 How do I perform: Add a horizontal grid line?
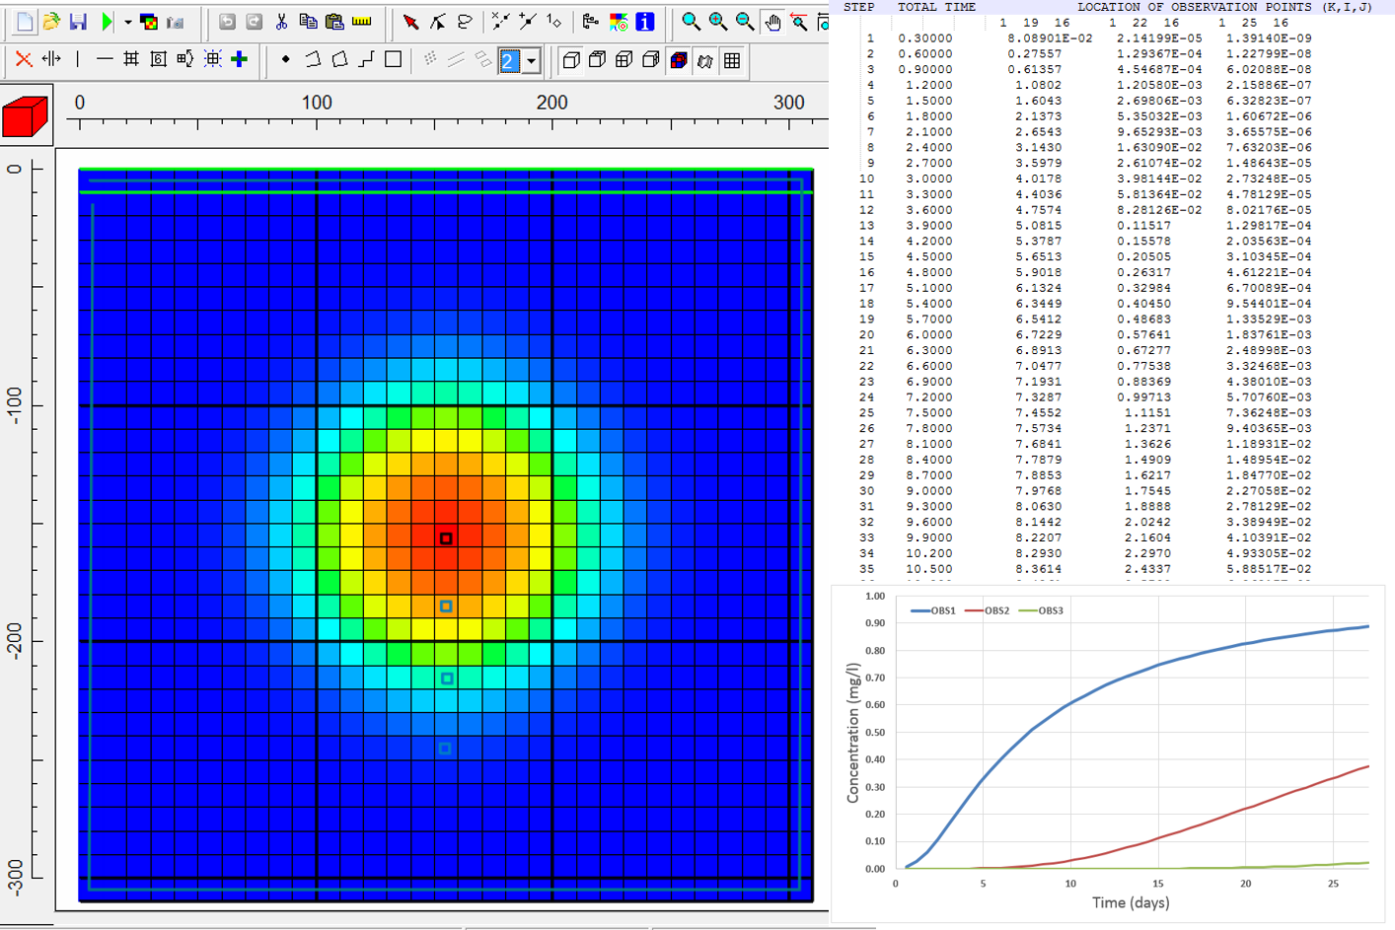(x=105, y=59)
